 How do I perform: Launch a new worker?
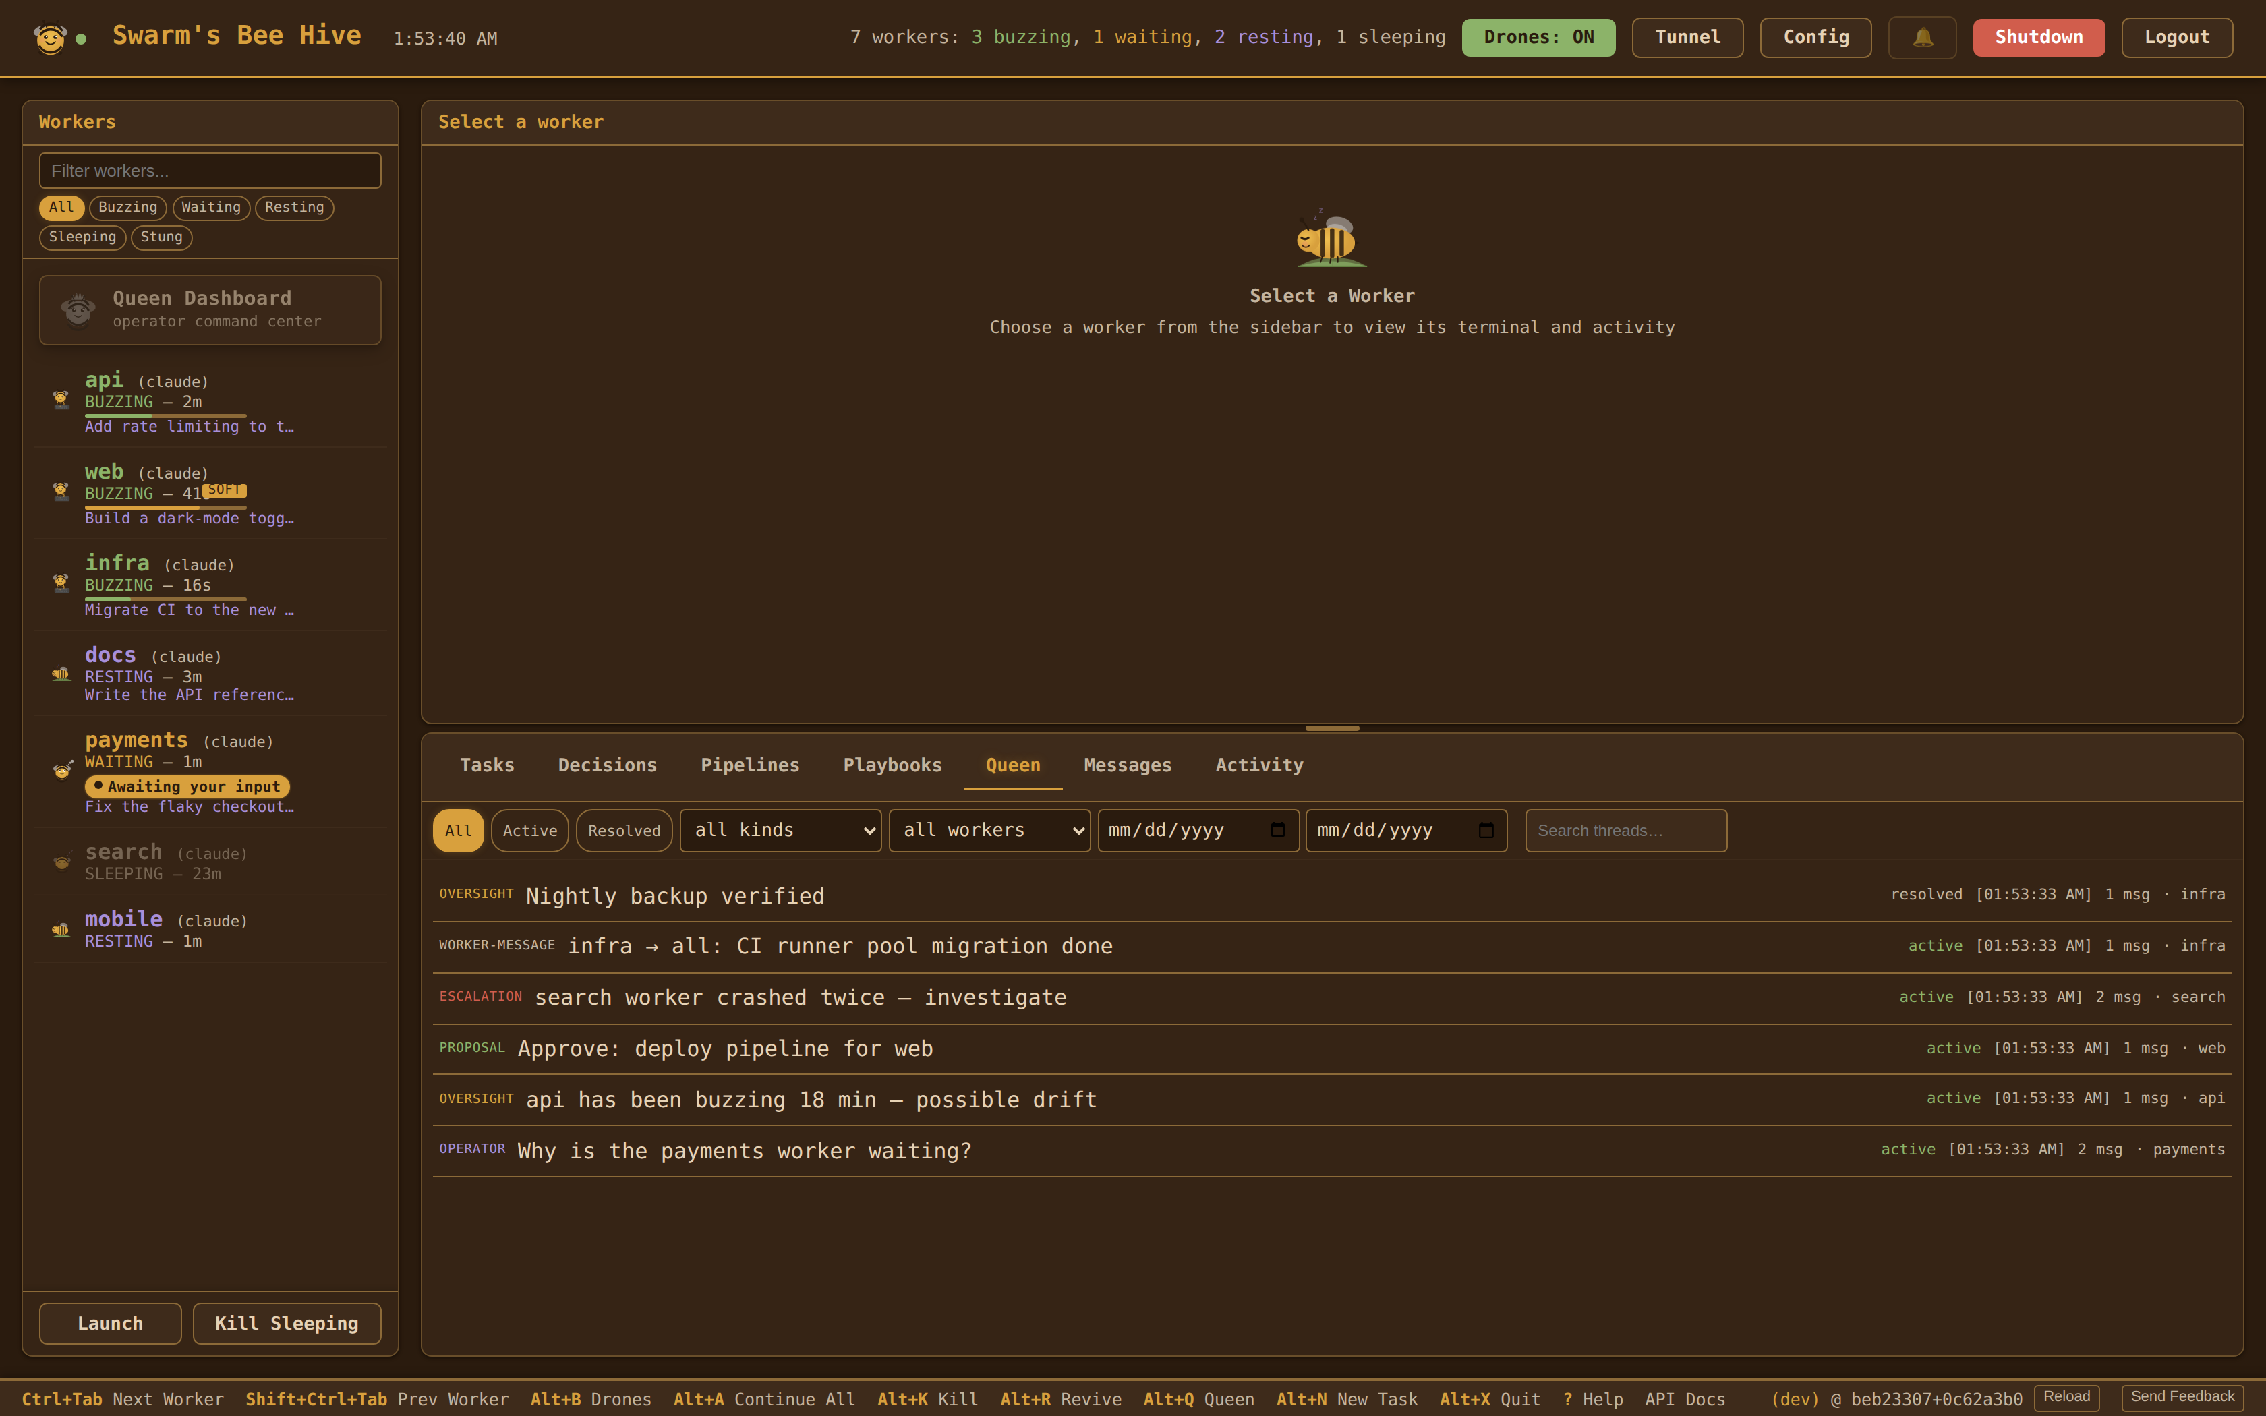coord(111,1323)
